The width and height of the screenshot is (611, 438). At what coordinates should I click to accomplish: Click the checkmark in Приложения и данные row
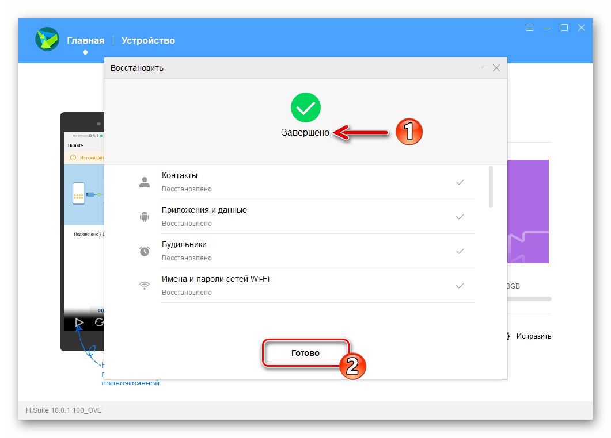pos(460,217)
